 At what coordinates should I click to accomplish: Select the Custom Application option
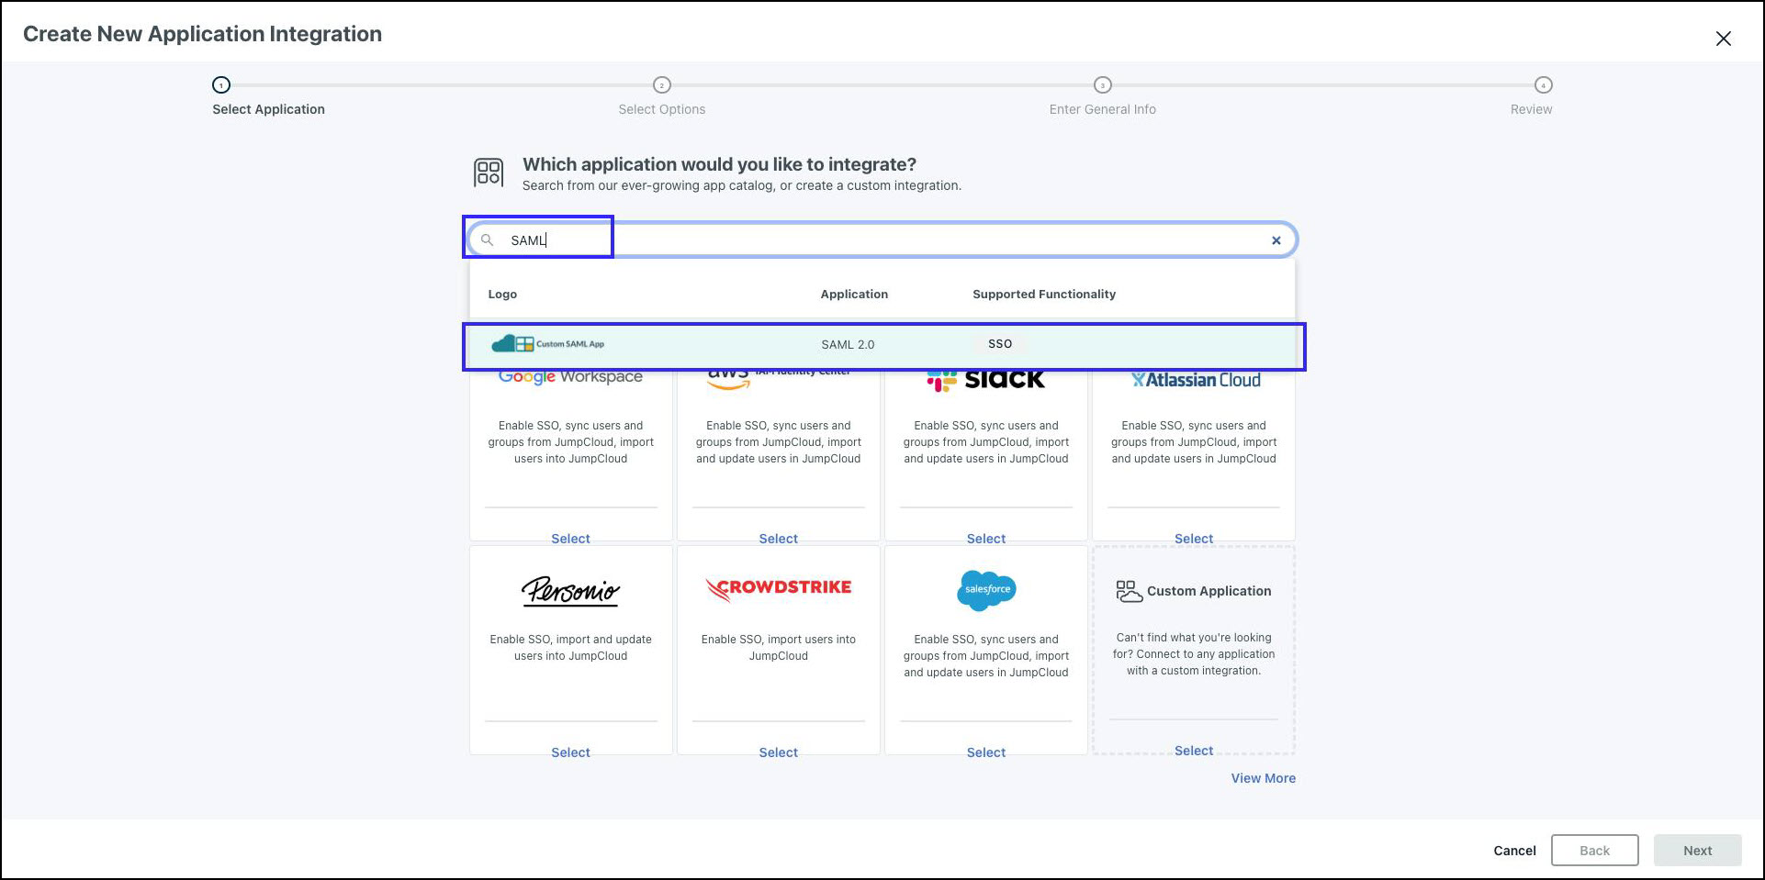click(x=1194, y=751)
